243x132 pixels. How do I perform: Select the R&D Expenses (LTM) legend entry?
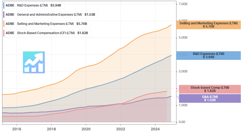[x=34, y=5]
